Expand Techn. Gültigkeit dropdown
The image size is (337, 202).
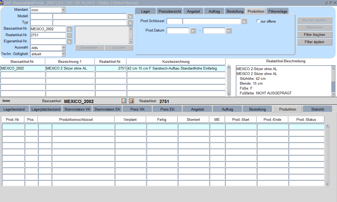(63, 54)
